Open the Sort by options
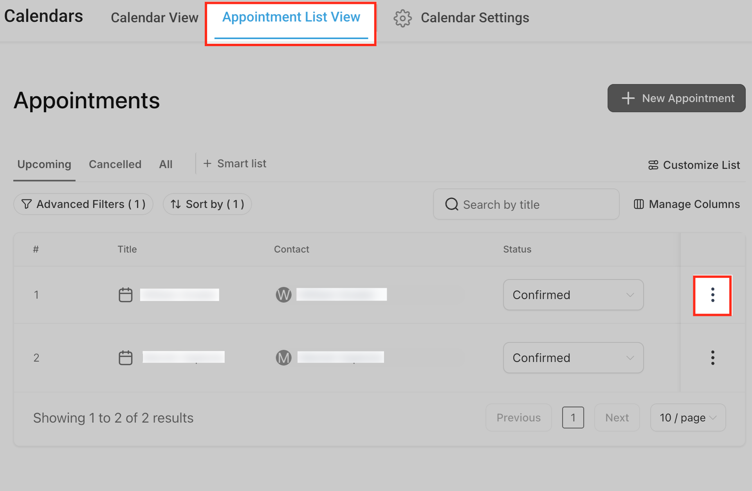 [x=207, y=204]
